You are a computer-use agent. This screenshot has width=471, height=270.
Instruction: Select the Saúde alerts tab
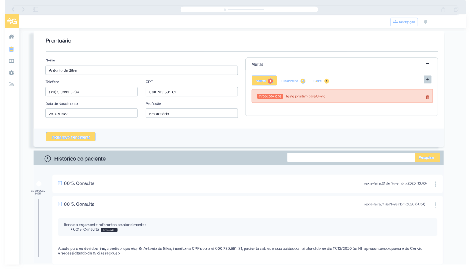[264, 81]
